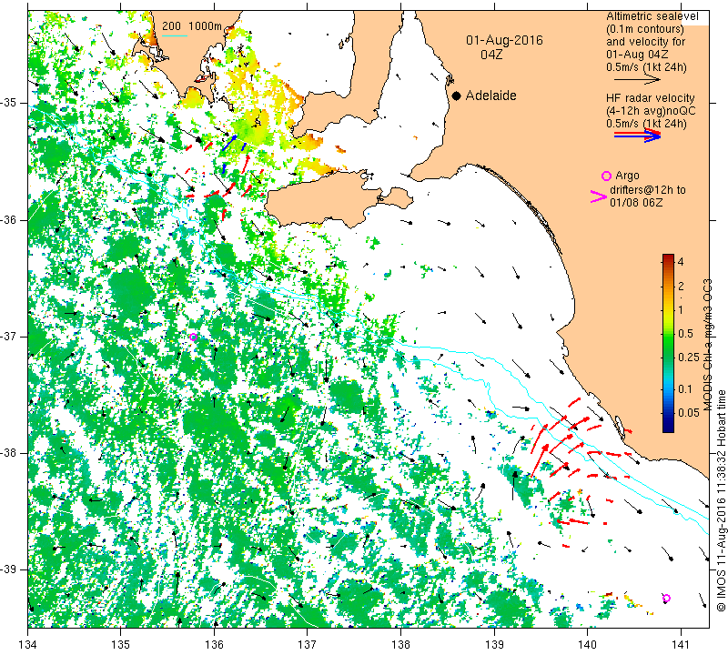Click the black altimetric velocity scale arrow
The width and height of the screenshot is (728, 655).
pyautogui.click(x=637, y=80)
